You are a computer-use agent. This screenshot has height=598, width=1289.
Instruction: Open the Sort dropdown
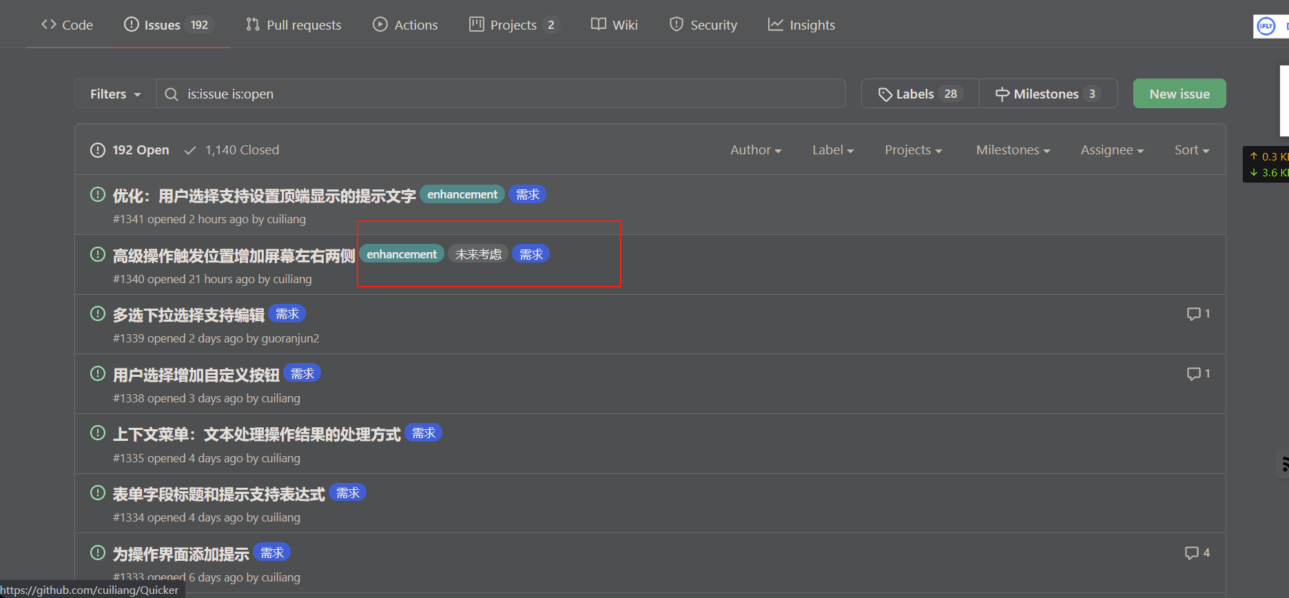tap(1192, 149)
